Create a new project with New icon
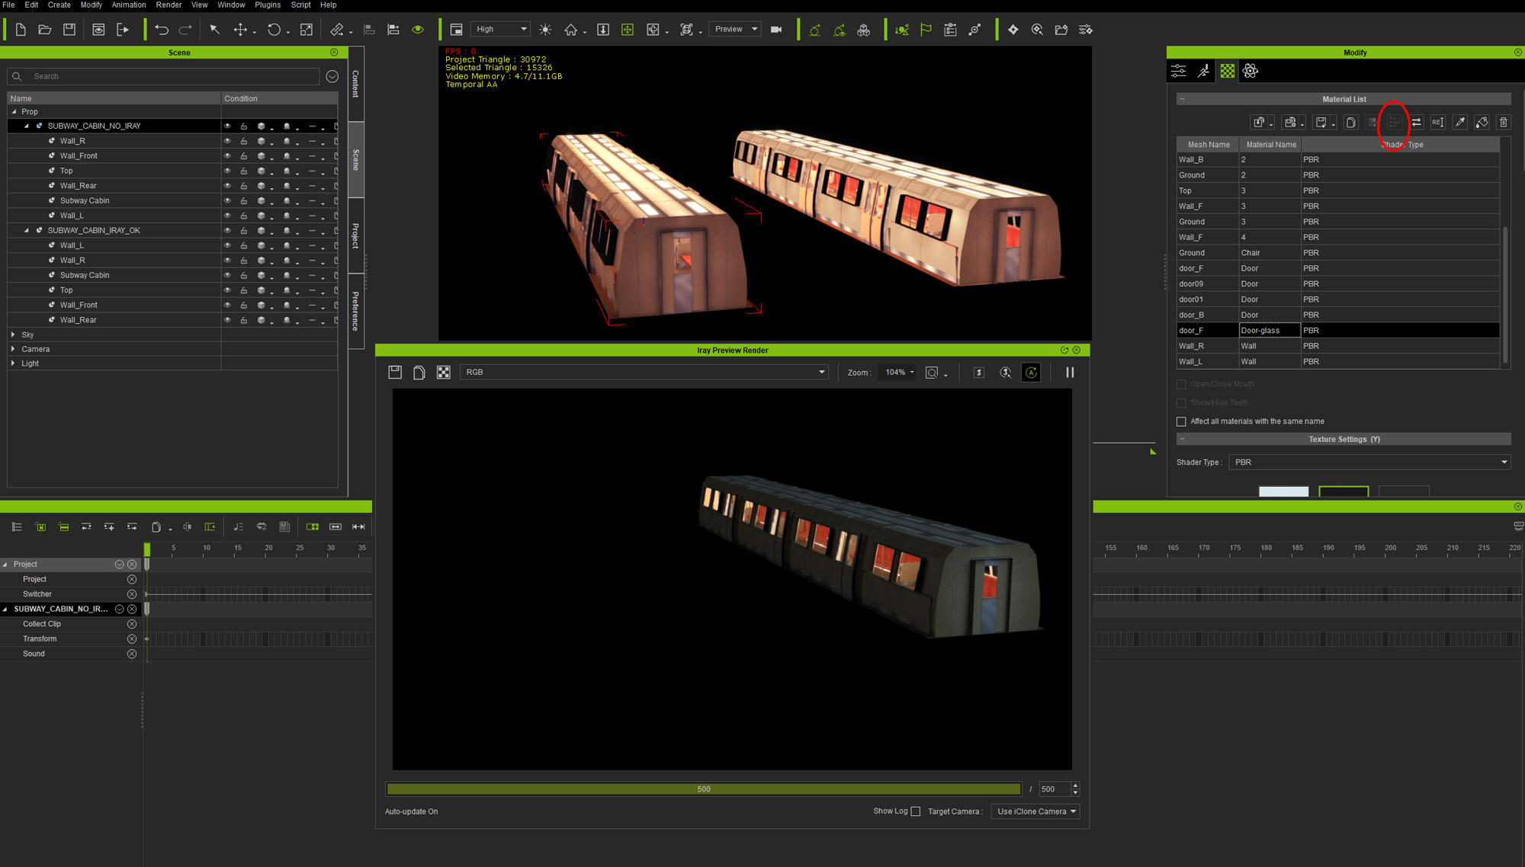 pyautogui.click(x=21, y=30)
